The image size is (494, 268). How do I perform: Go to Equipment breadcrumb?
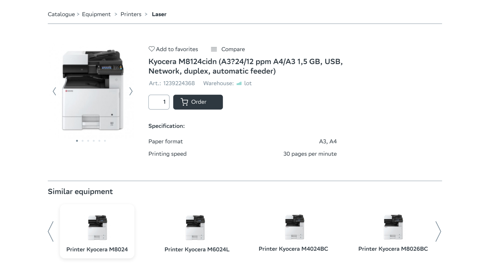[96, 14]
